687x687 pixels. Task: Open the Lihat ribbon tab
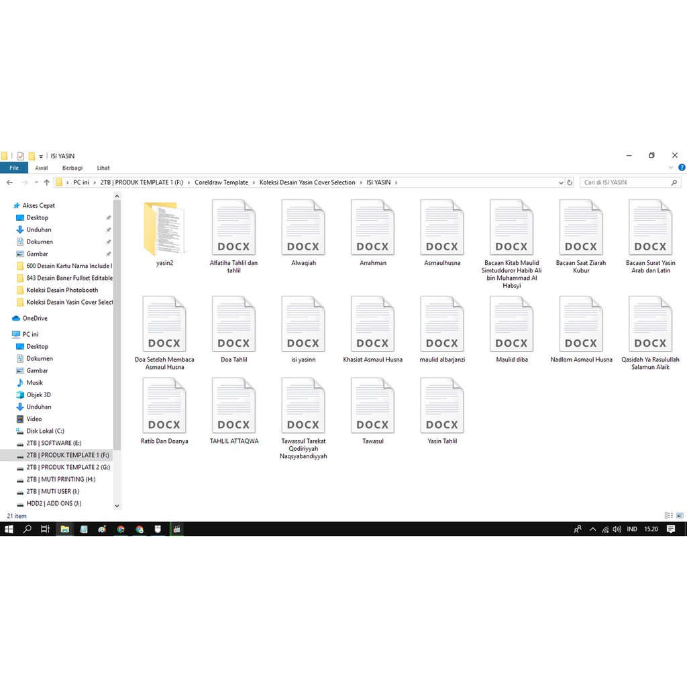tap(103, 168)
